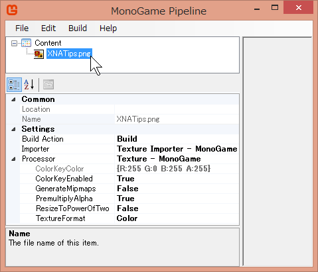The image size is (318, 272).
Task: Select the Importer property label
Action: click(35, 149)
